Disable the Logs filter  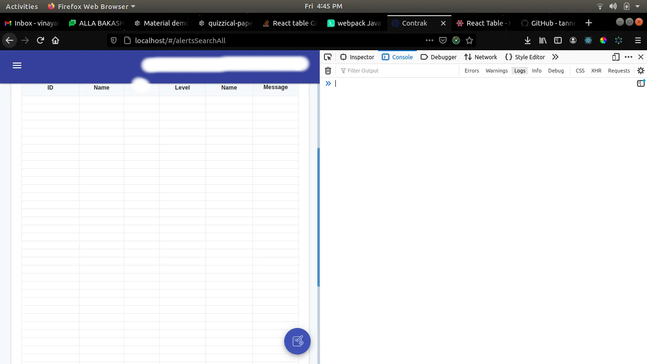(x=520, y=71)
